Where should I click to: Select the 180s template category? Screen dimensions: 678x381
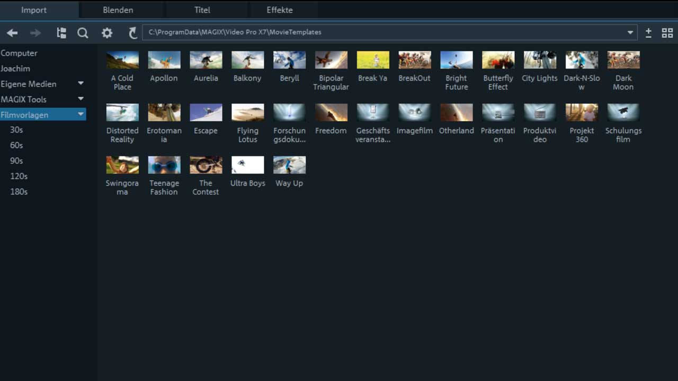point(19,192)
